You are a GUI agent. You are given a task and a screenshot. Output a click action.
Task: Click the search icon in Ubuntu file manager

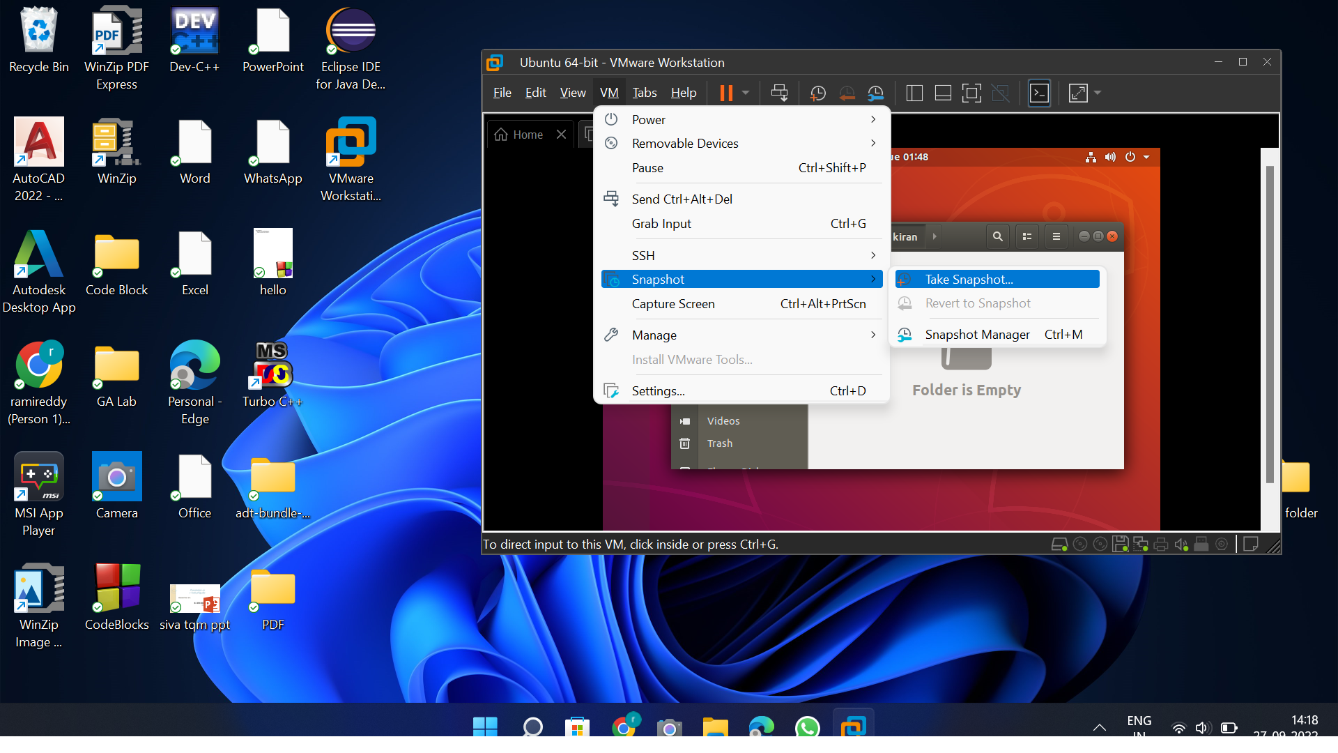point(997,236)
